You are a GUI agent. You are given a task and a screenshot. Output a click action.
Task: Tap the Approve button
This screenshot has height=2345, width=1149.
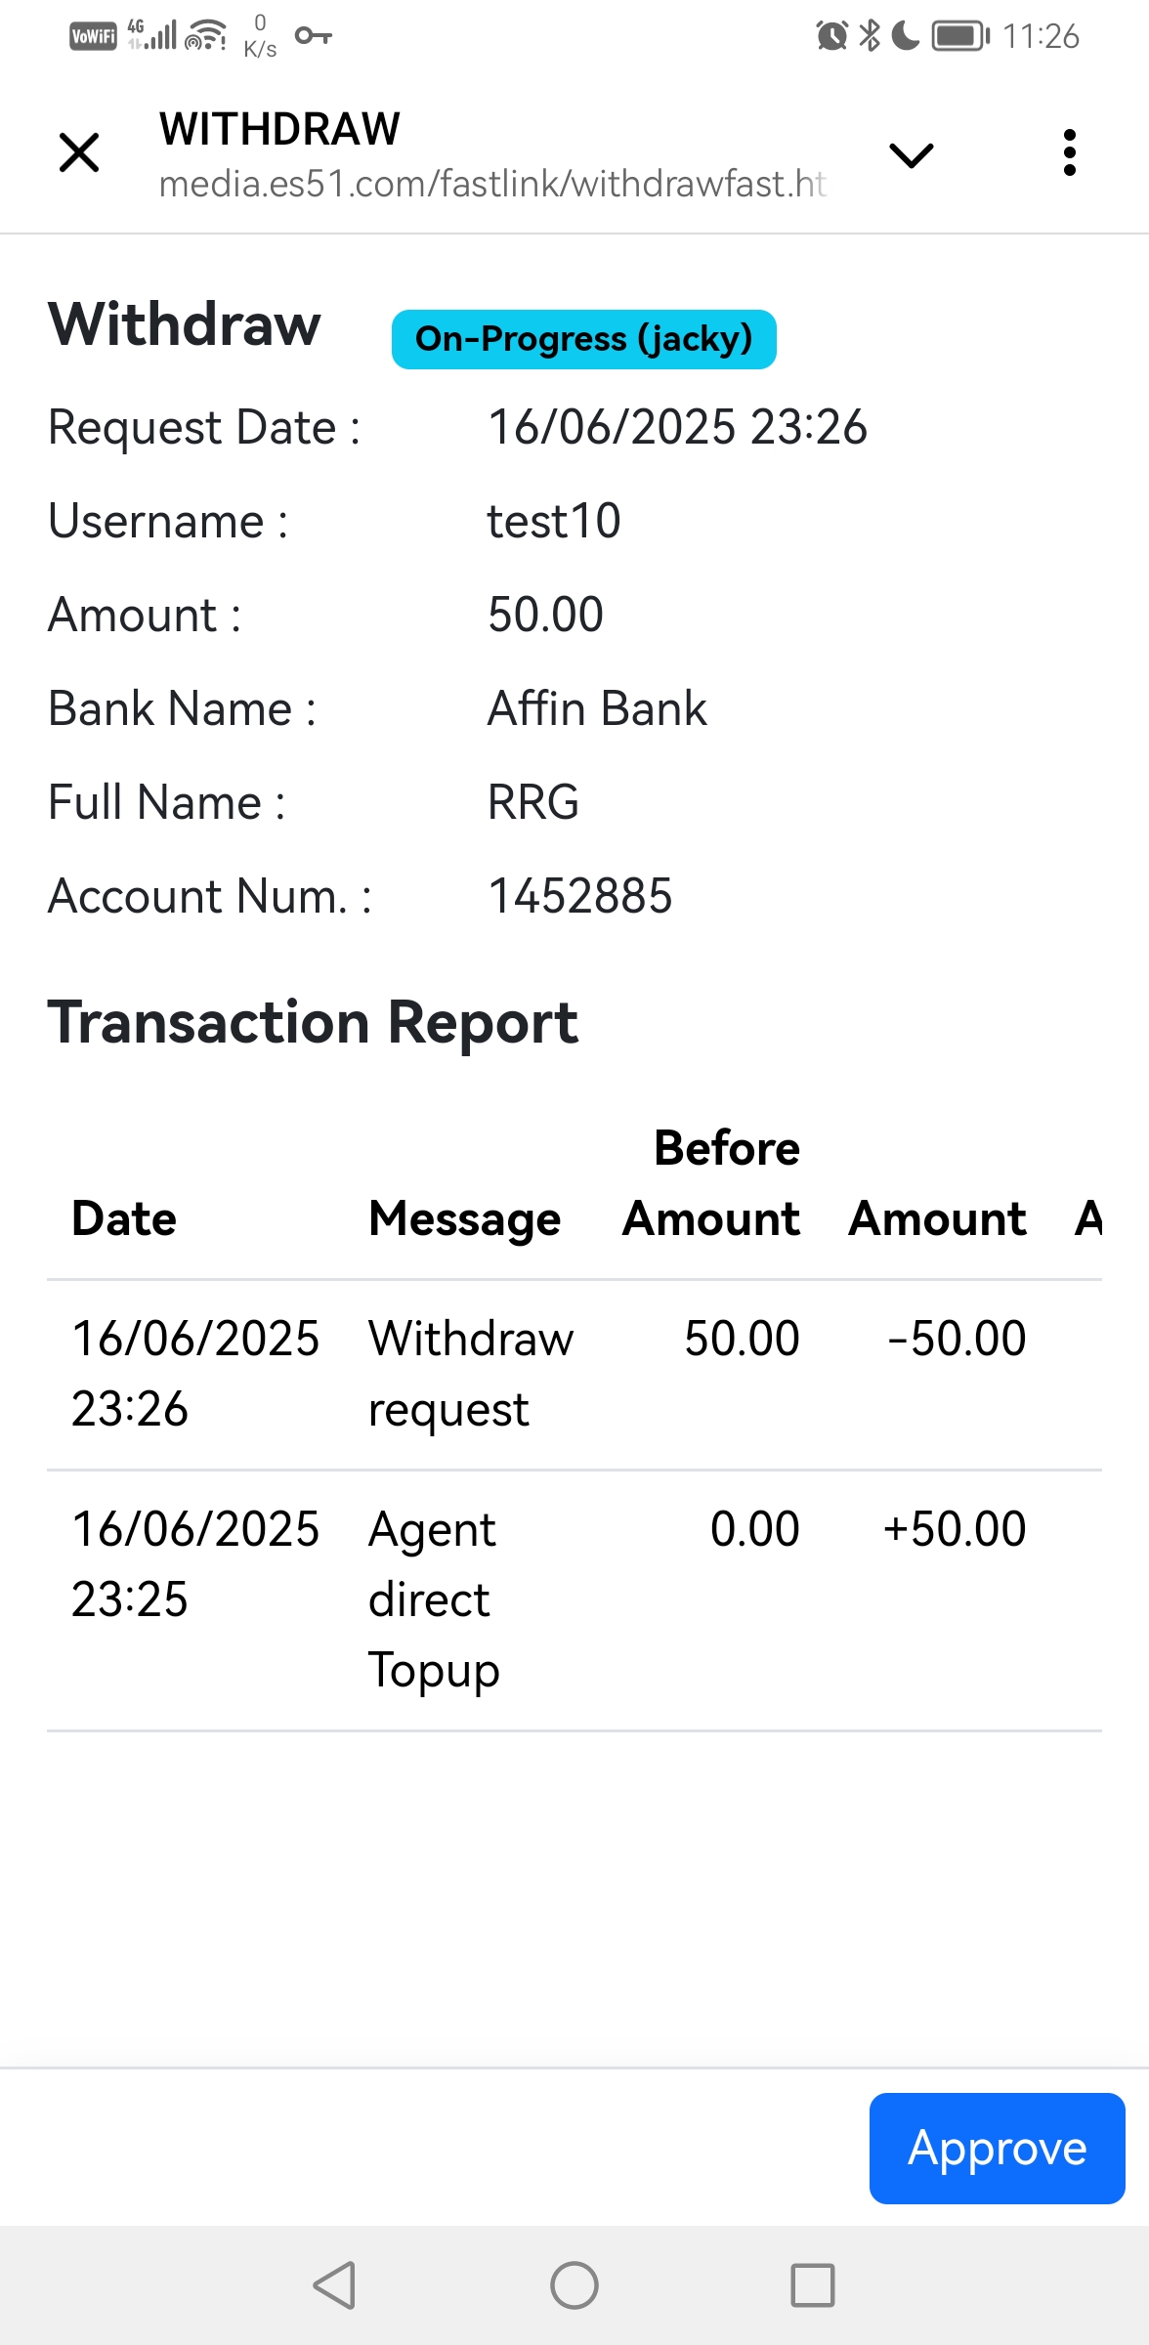(997, 2148)
